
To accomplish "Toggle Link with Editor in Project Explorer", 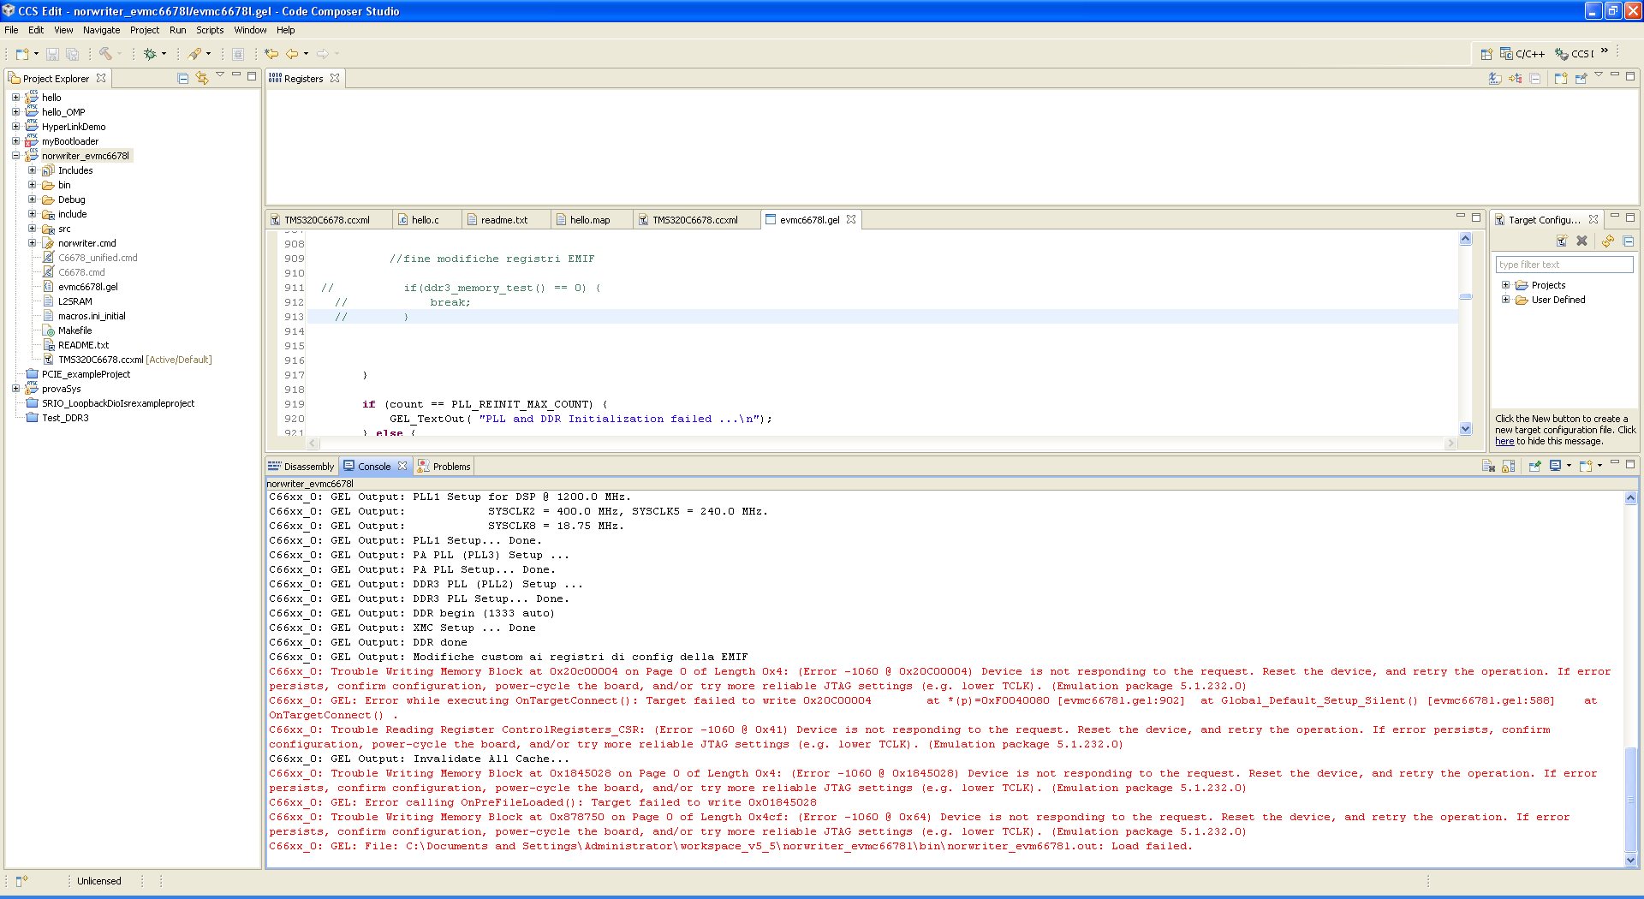I will [x=202, y=78].
